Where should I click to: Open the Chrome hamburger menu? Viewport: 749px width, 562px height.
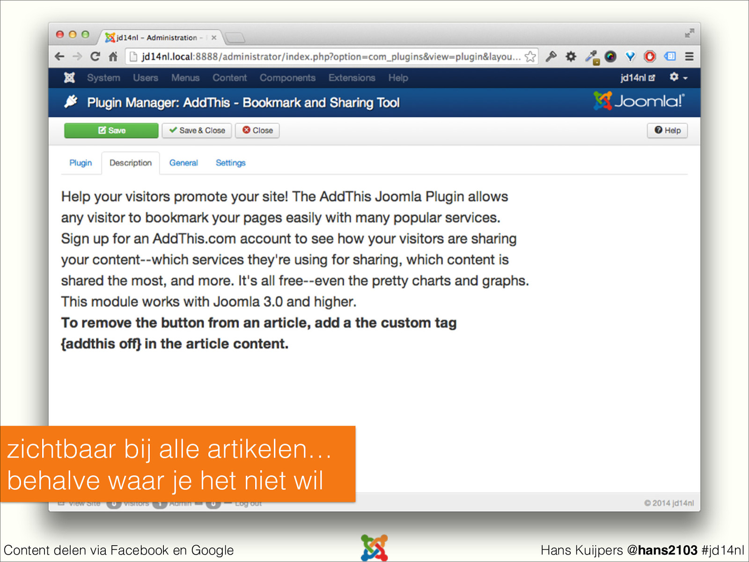(689, 57)
